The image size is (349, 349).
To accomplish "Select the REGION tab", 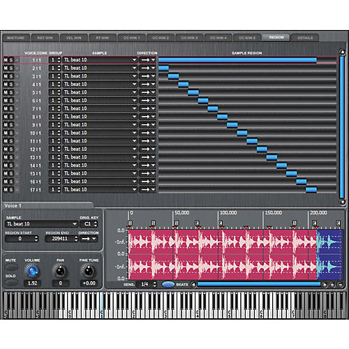I will tap(276, 38).
